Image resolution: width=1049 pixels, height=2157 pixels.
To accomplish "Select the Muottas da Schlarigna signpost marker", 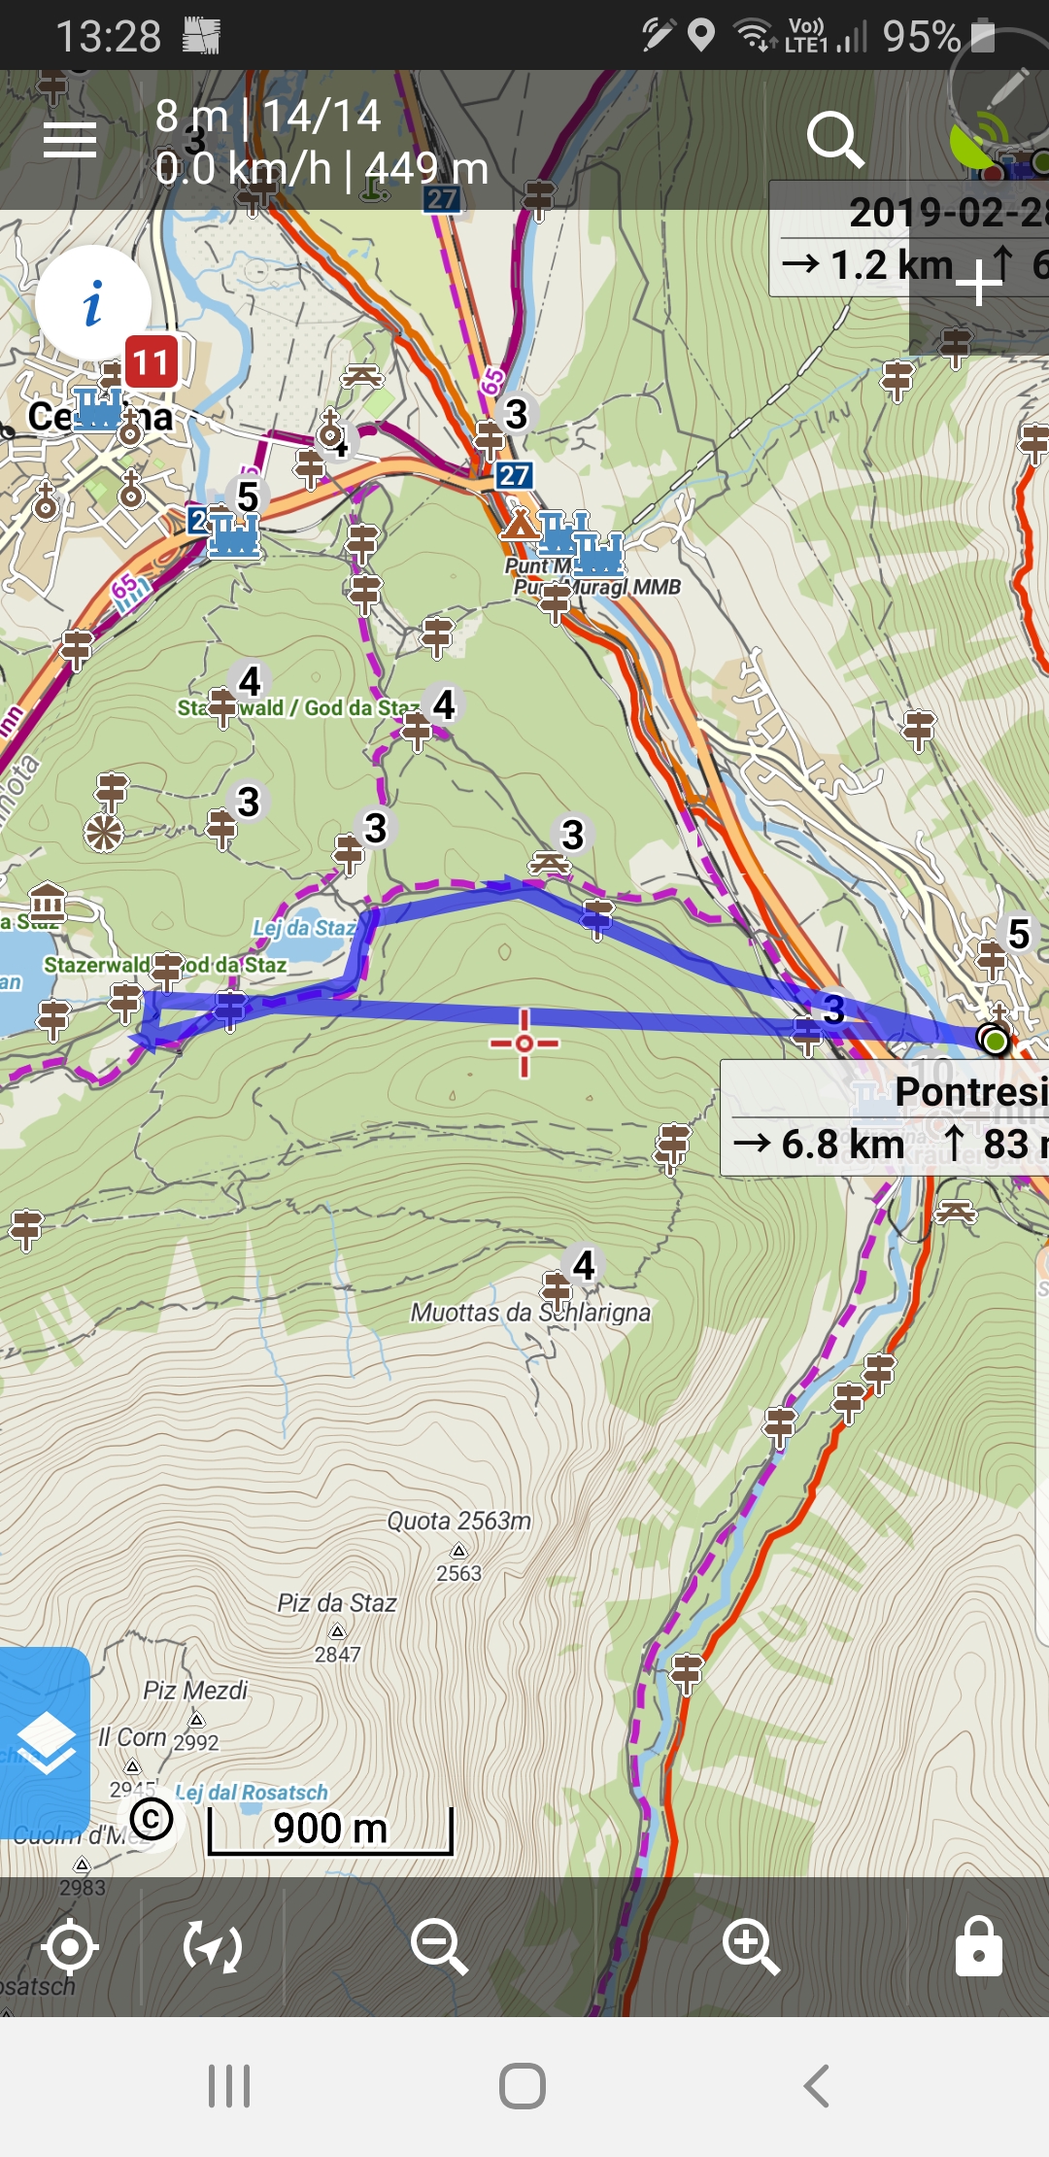I will pyautogui.click(x=558, y=1290).
